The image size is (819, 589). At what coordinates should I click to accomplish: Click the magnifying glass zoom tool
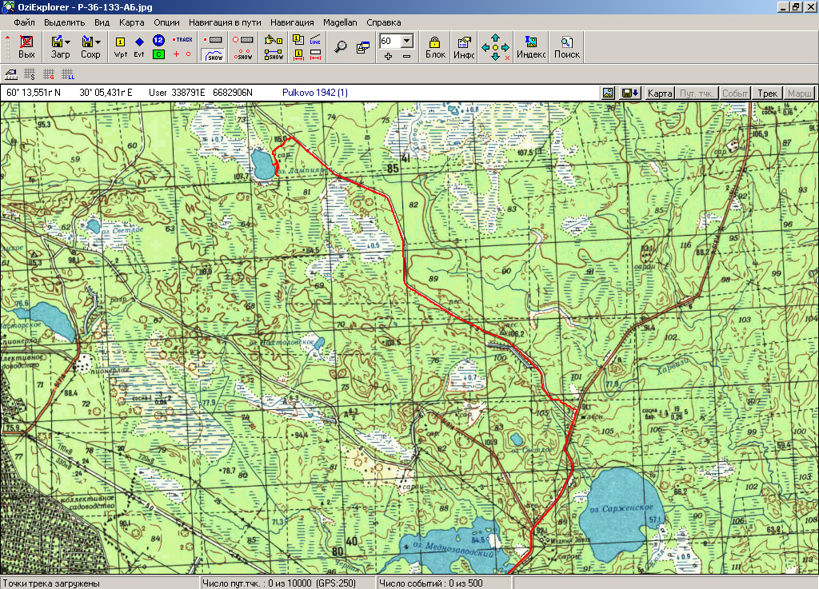341,46
